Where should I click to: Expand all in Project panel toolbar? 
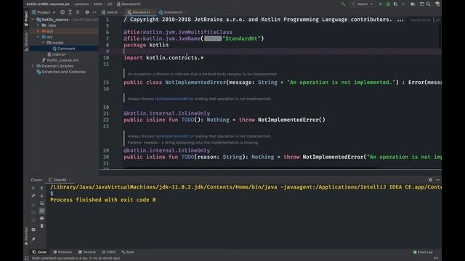point(70,12)
